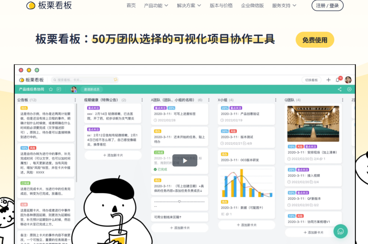This screenshot has width=368, height=244.
Task: Open board settings gear on the green bar
Action: pos(349,89)
